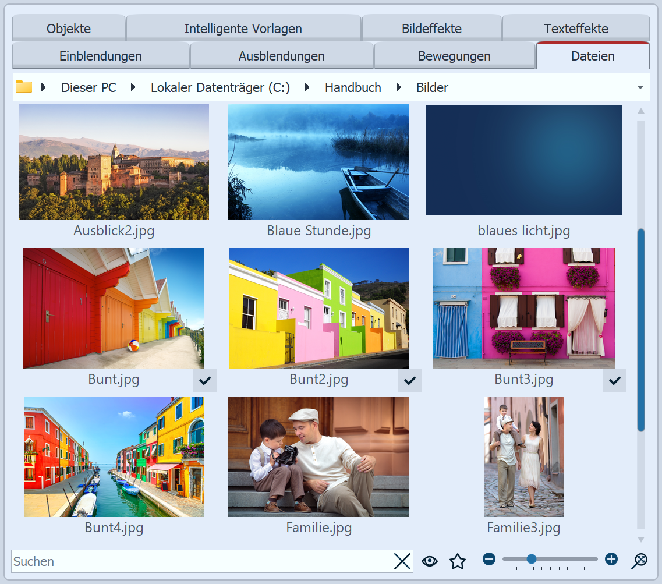Click the Bilder breadcrumb entry
This screenshot has width=662, height=584.
[431, 87]
